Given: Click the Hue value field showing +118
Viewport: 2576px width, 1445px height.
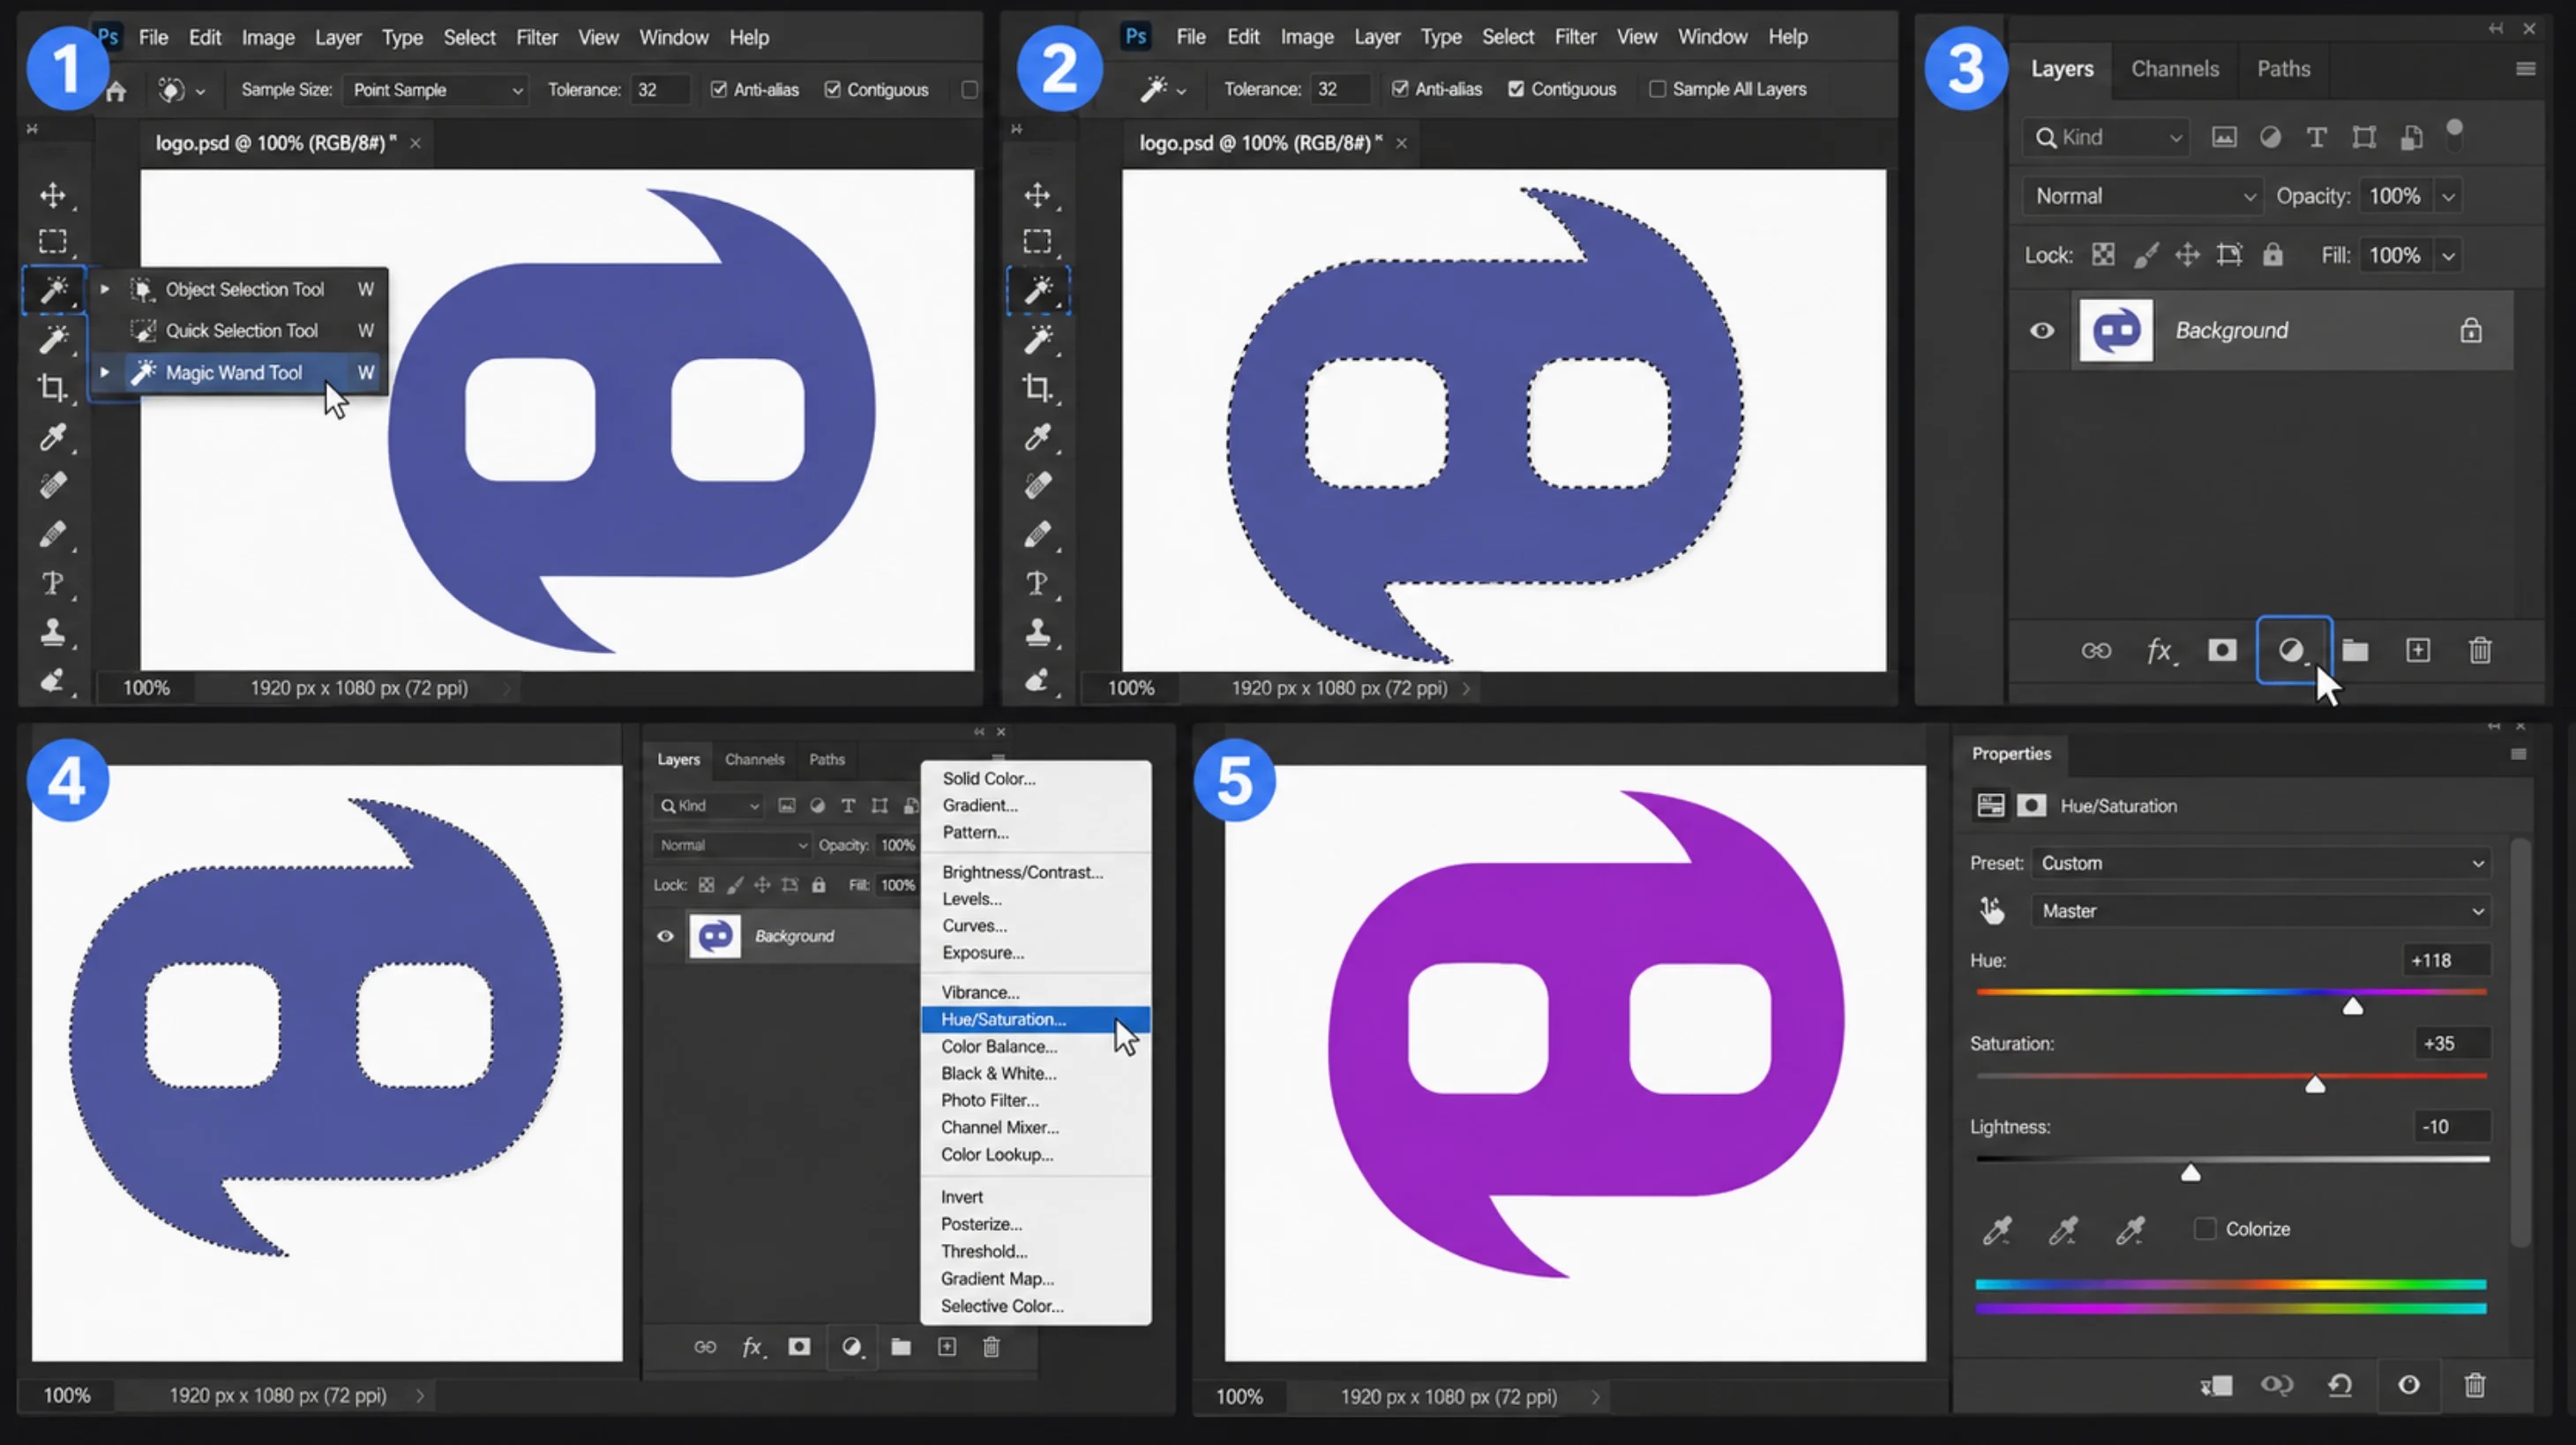Looking at the screenshot, I should pos(2445,960).
